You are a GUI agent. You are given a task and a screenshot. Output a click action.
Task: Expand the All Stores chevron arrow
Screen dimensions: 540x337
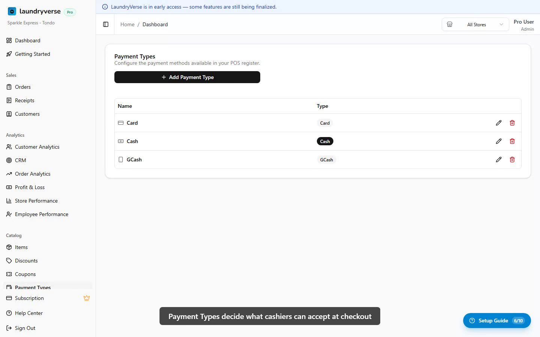pyautogui.click(x=501, y=24)
